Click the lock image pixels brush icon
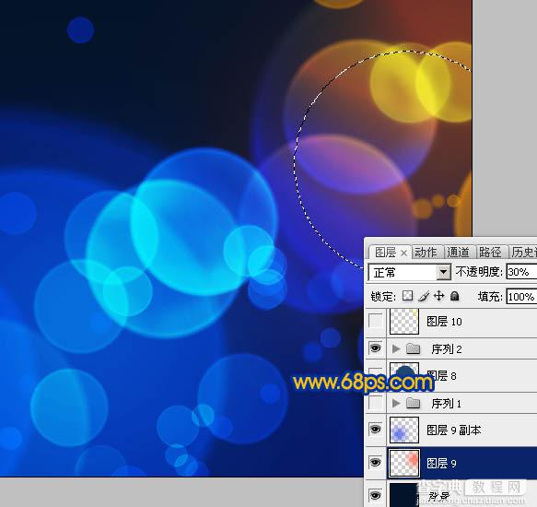 pos(424,296)
